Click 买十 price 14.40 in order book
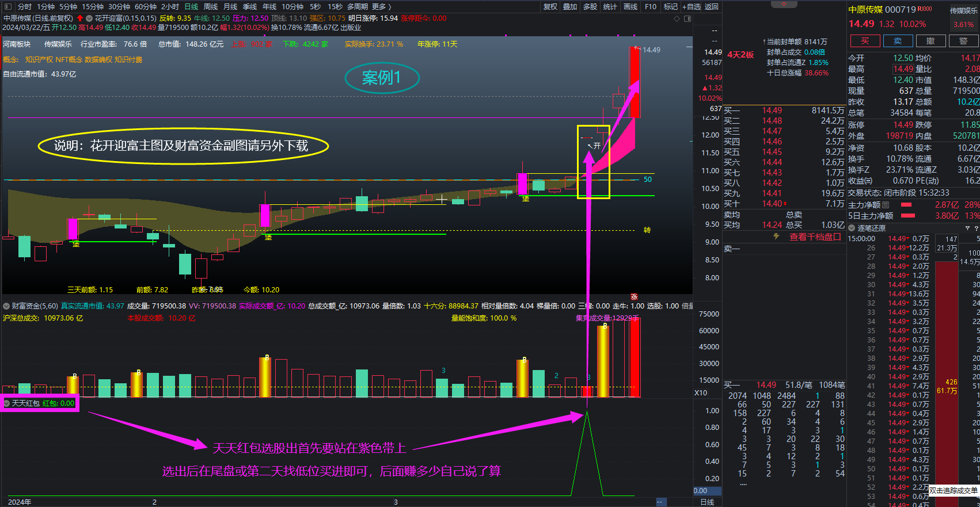Image resolution: width=980 pixels, height=507 pixels. [x=772, y=204]
